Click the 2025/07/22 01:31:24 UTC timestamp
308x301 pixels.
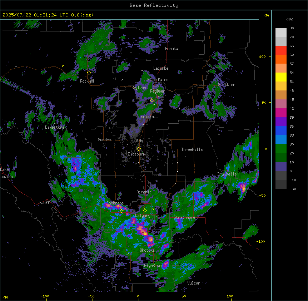tap(35, 15)
